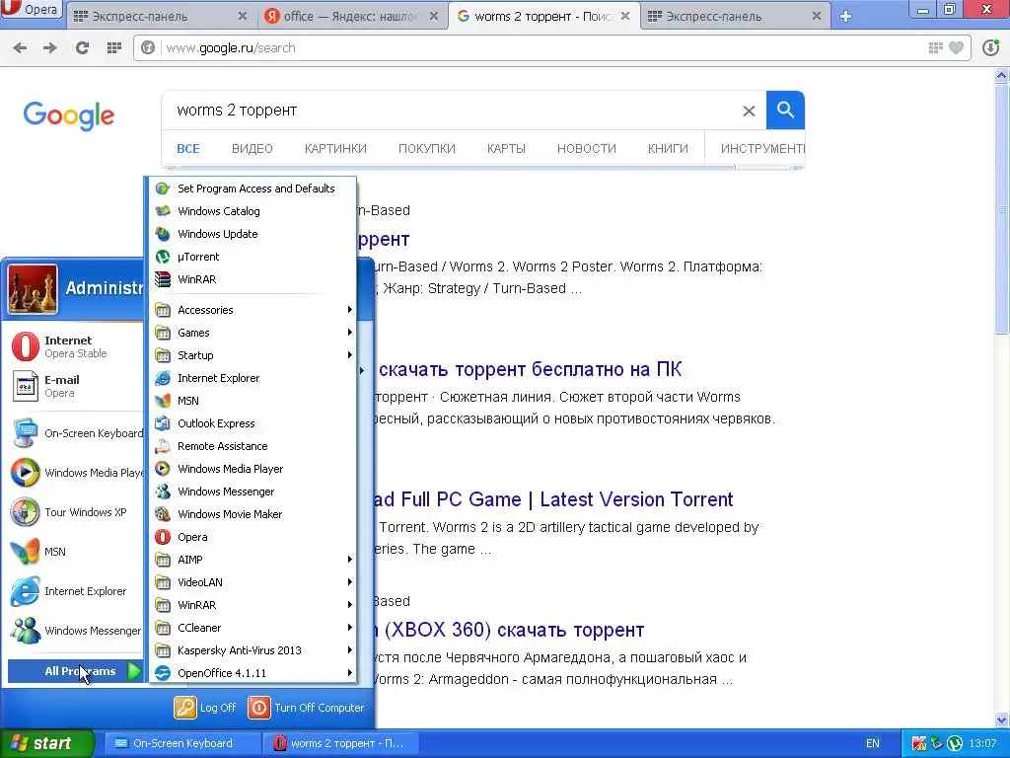Image resolution: width=1010 pixels, height=758 pixels.
Task: Go forward in Opera browser
Action: click(49, 47)
